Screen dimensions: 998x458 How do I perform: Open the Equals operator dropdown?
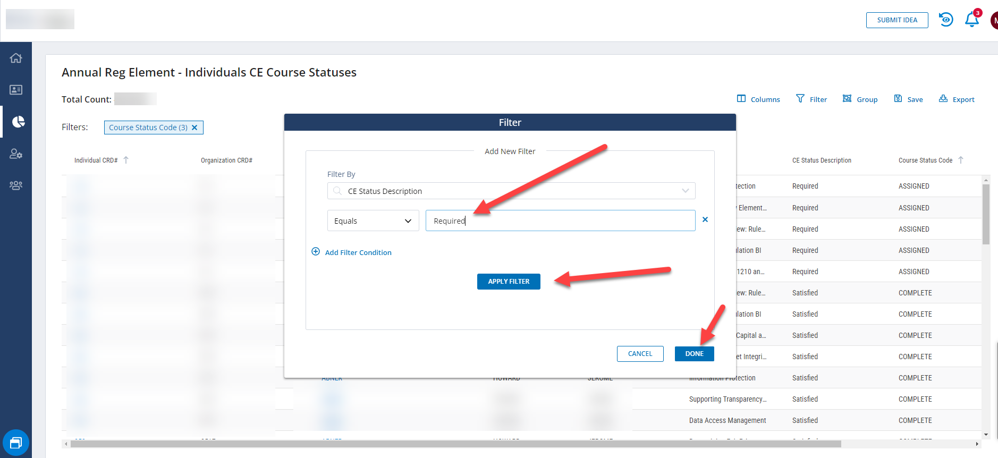(x=373, y=220)
